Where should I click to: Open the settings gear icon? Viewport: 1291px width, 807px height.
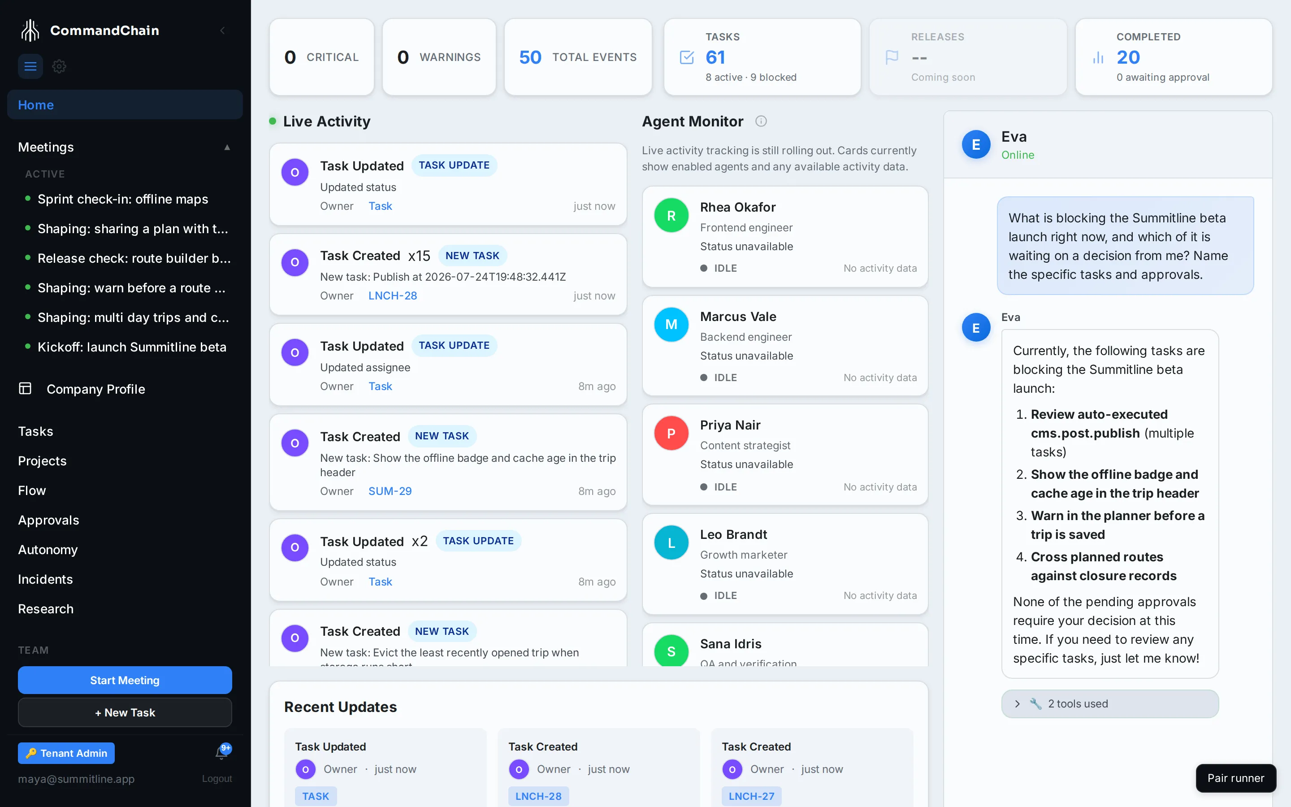pos(59,66)
